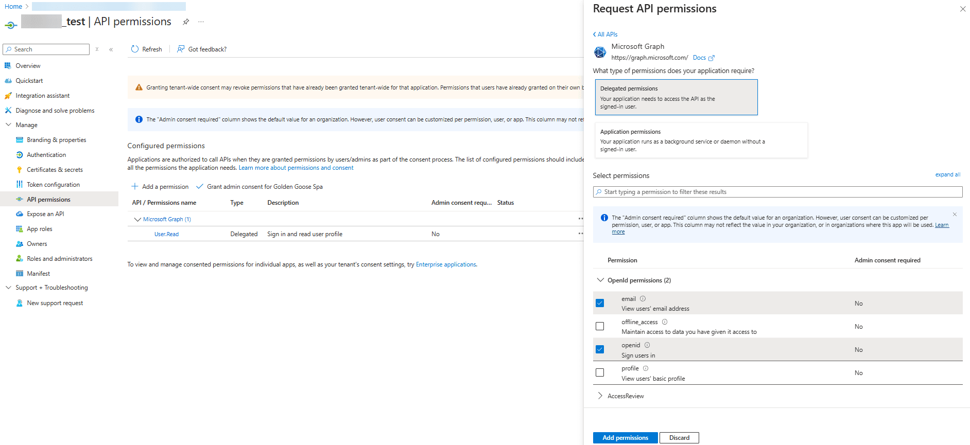Click expand all link in Select permissions
970x445 pixels.
pos(947,174)
